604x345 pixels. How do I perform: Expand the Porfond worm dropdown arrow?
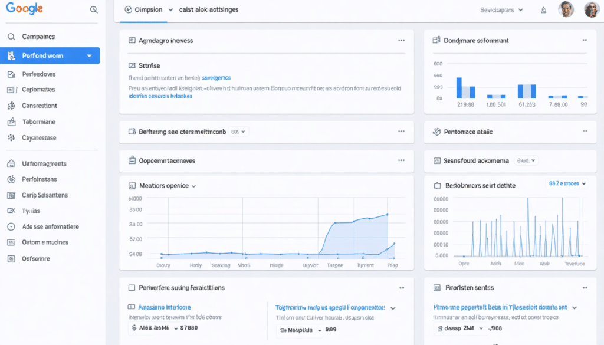pyautogui.click(x=90, y=56)
